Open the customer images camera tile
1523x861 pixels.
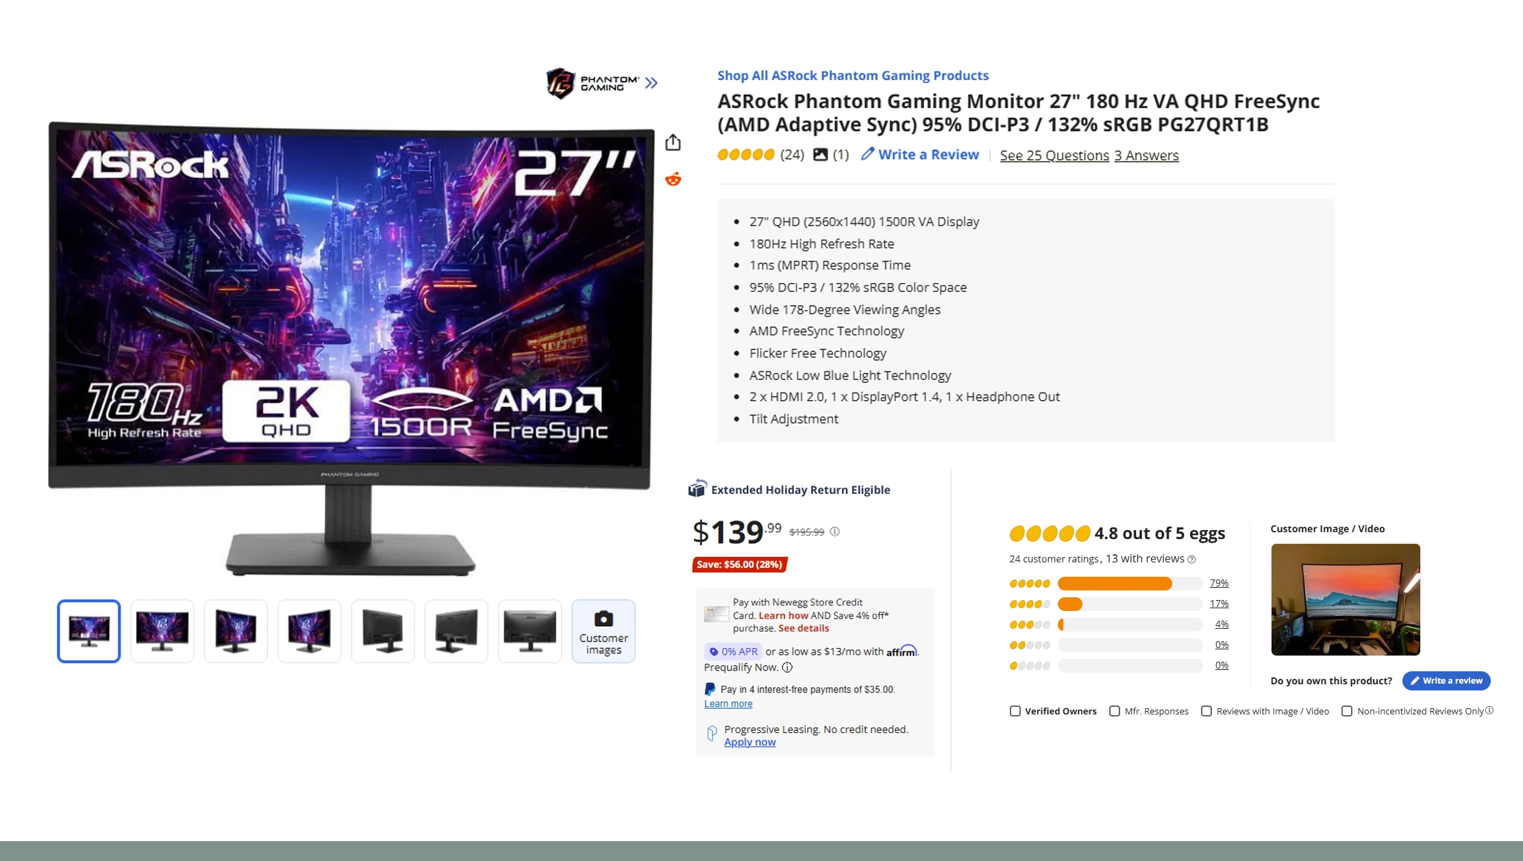604,631
